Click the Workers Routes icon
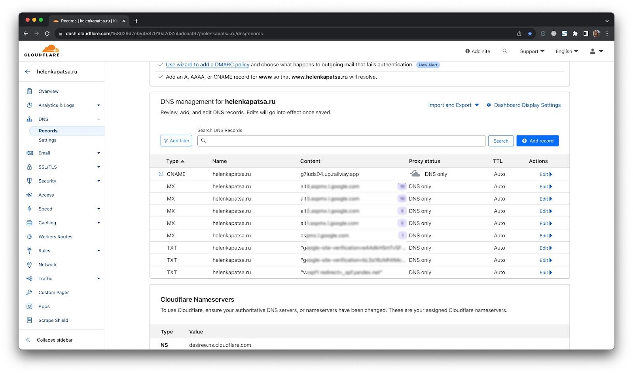 tap(29, 237)
